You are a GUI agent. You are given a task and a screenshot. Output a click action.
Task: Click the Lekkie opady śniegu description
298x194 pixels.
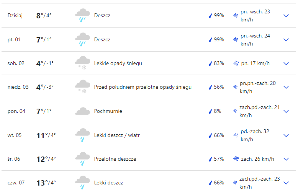[118, 63]
